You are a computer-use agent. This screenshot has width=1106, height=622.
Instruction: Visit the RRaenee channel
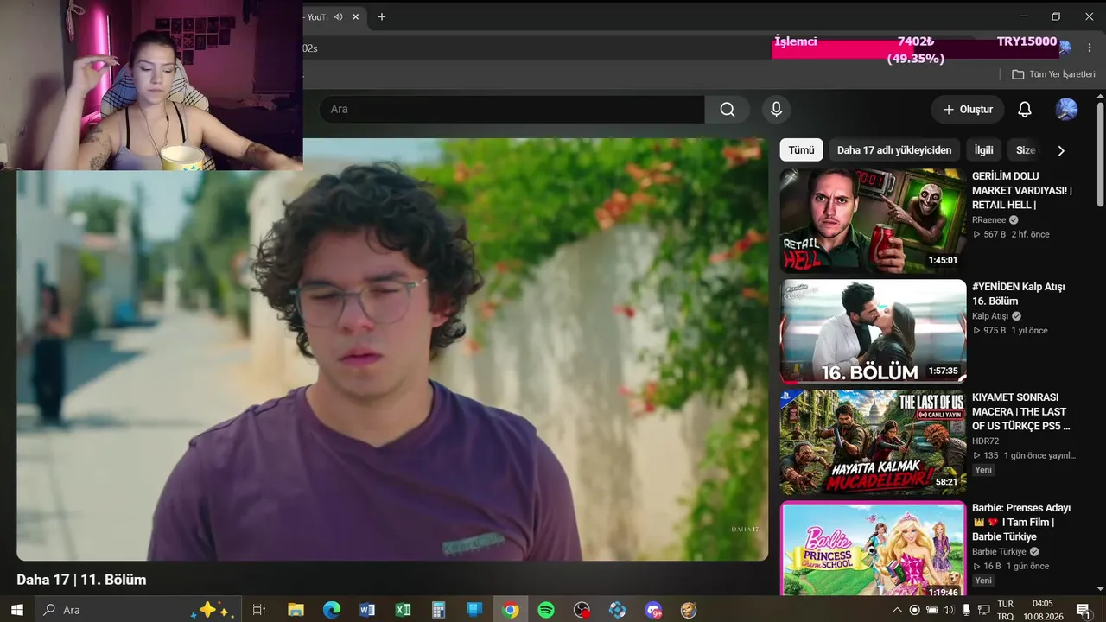989,220
